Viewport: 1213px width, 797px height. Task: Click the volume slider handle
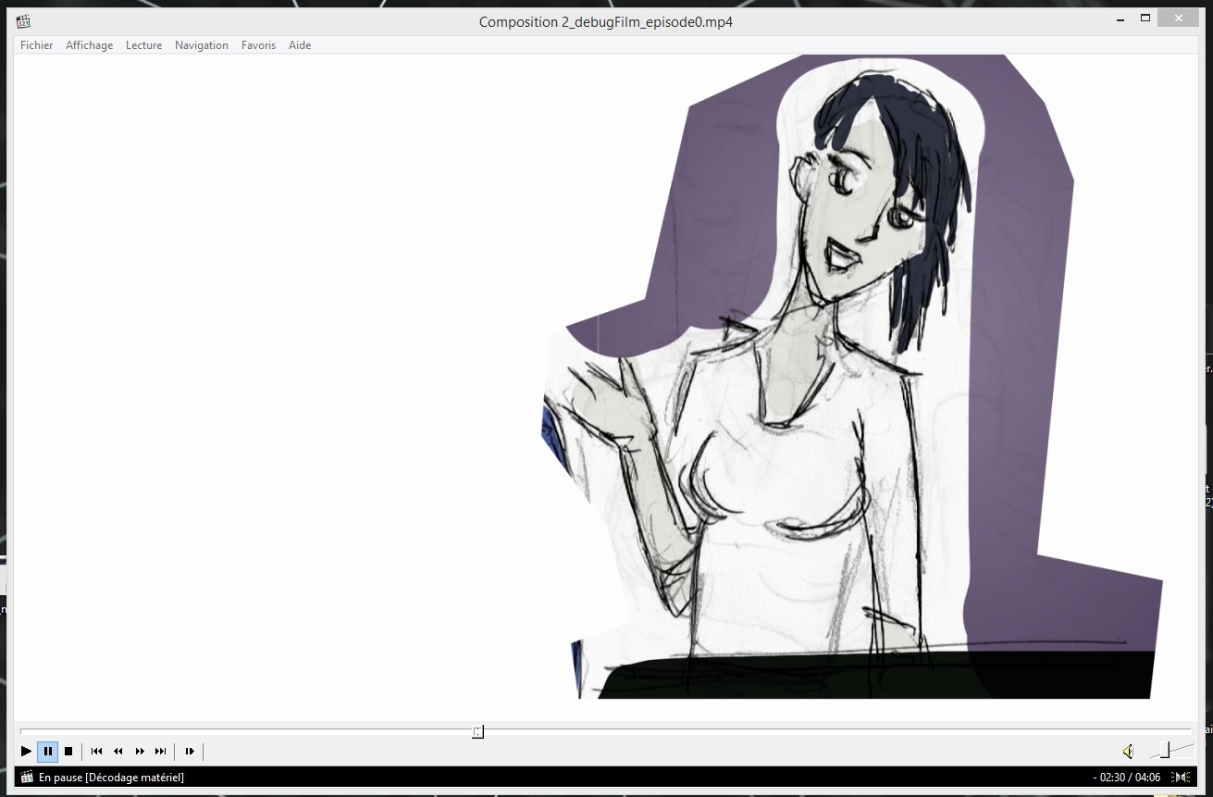[1165, 750]
